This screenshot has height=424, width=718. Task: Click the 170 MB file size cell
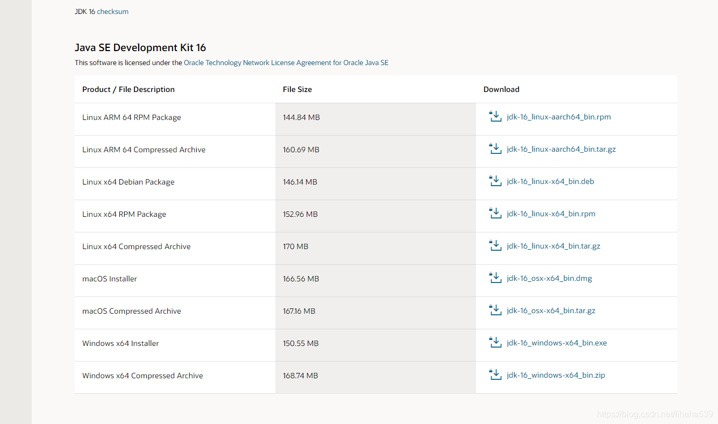(x=375, y=248)
